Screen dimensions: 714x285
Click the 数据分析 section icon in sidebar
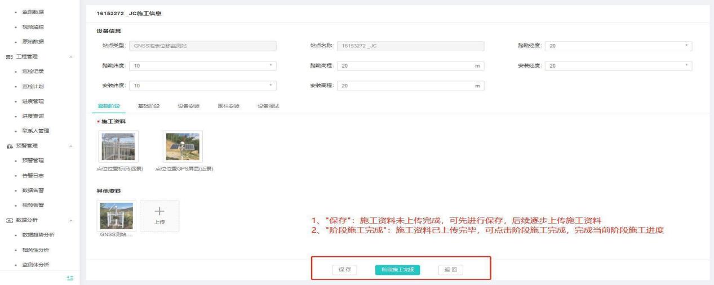click(x=8, y=220)
